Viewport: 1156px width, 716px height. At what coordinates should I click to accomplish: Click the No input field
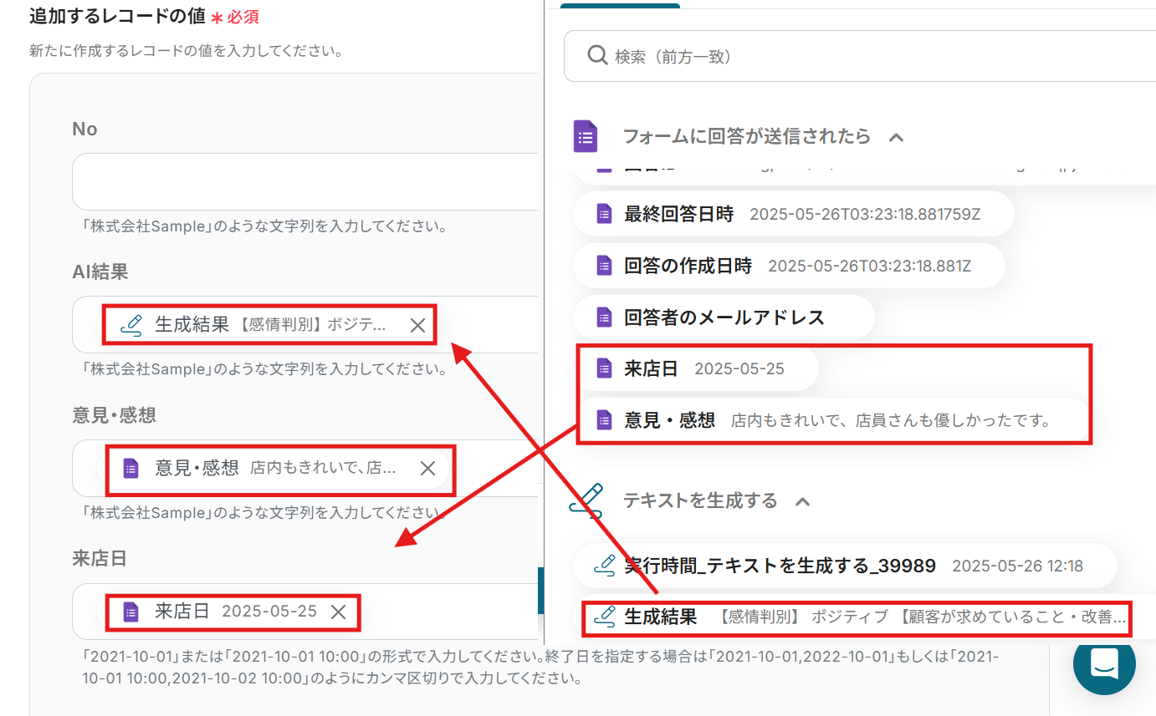(x=305, y=181)
